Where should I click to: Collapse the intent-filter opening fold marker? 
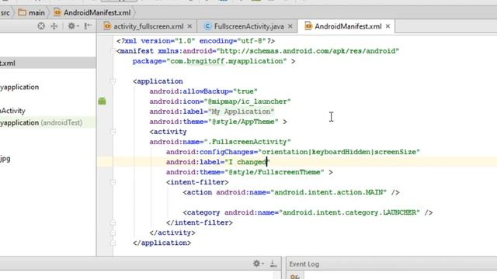tap(113, 182)
